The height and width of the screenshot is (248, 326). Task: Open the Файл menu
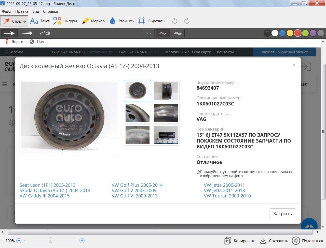(7, 11)
